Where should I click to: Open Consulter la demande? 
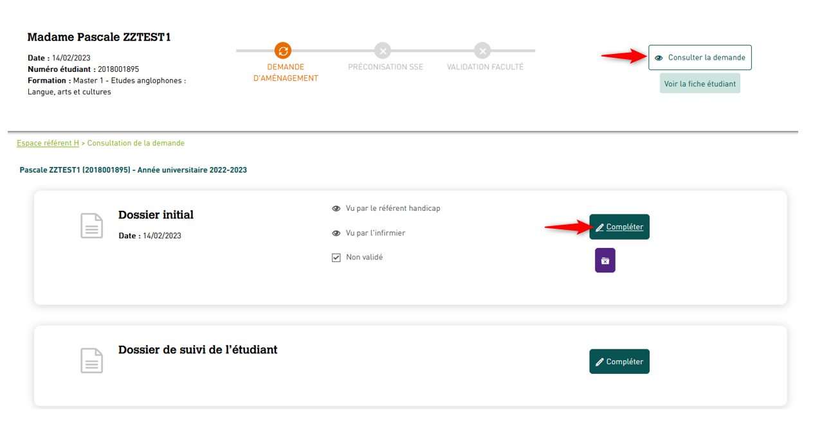click(700, 58)
